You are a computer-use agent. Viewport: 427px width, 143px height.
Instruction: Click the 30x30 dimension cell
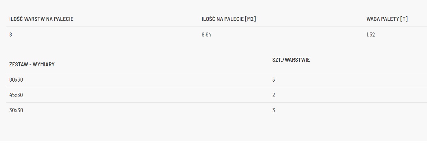coord(16,110)
